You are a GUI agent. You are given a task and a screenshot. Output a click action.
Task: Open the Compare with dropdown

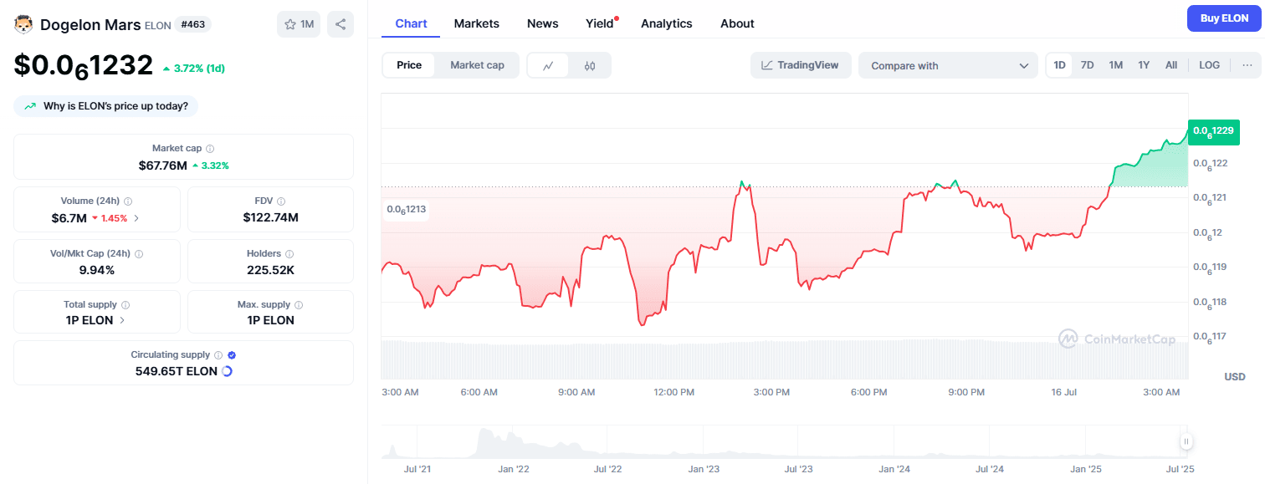(x=949, y=65)
